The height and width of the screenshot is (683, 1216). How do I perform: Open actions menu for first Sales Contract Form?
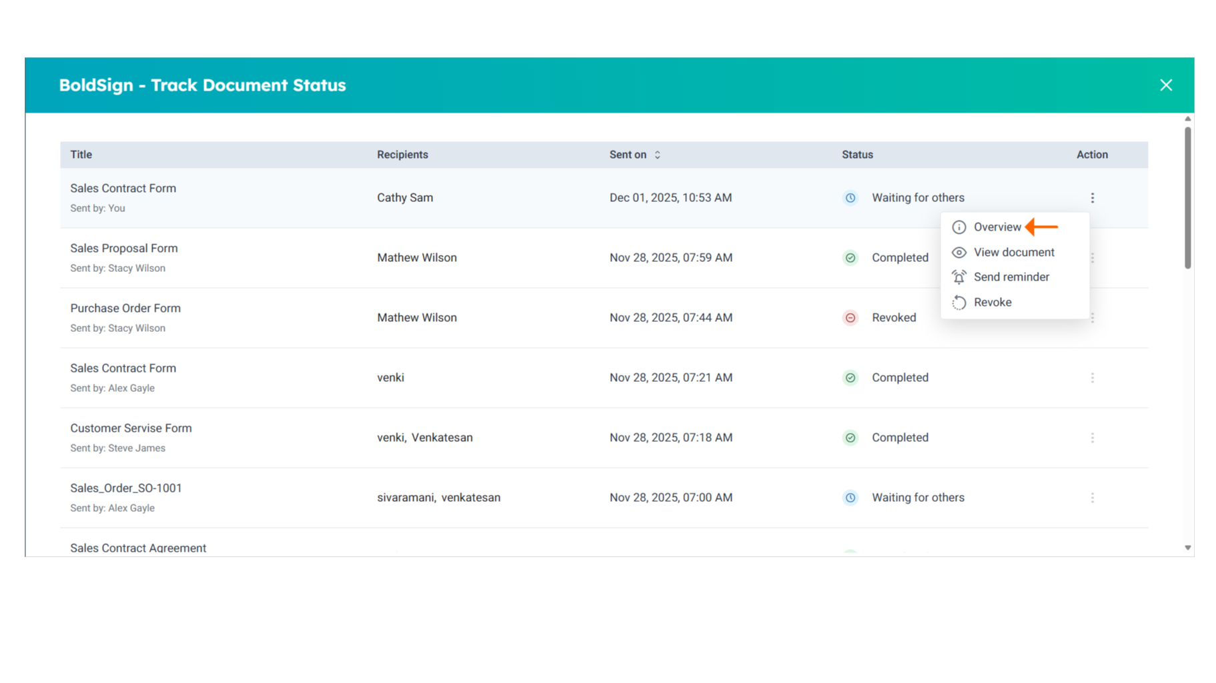point(1092,198)
